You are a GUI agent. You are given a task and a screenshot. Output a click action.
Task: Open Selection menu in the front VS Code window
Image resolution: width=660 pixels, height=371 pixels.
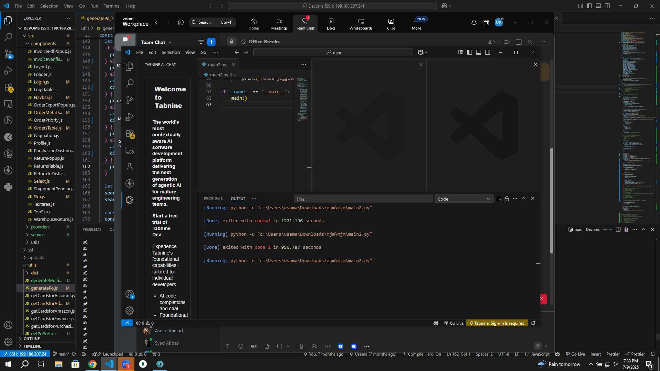pyautogui.click(x=170, y=52)
